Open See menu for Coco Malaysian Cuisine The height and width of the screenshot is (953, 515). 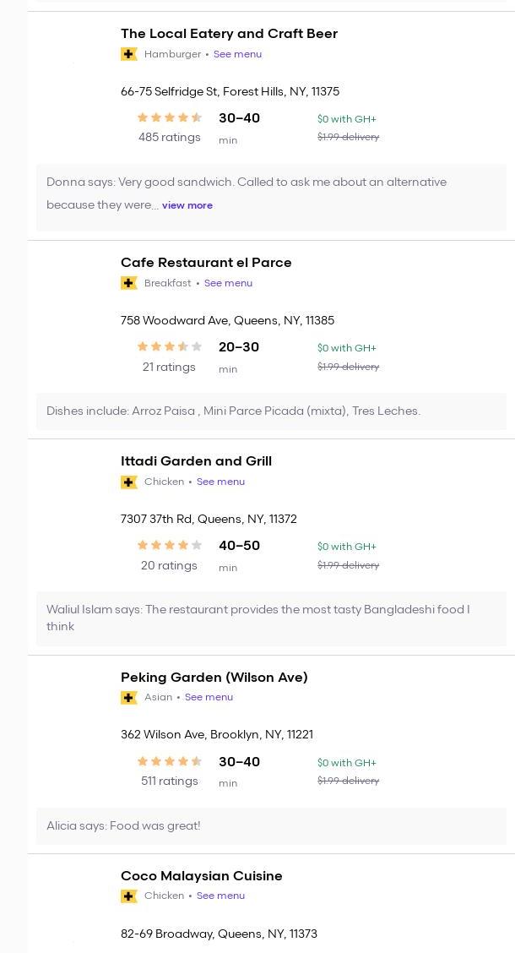coord(220,896)
